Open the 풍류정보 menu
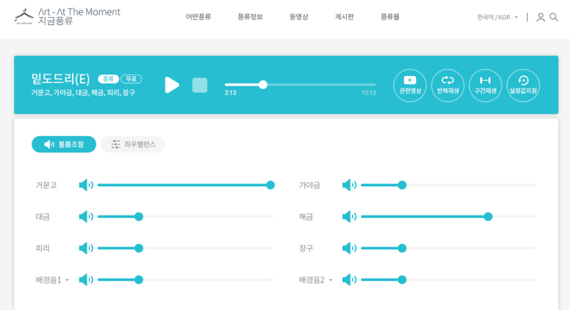This screenshot has height=310, width=570. (x=250, y=17)
